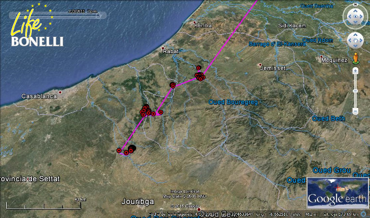Click the Image Landsat attribution text
The width and height of the screenshot is (370, 218).
[x=185, y=191]
